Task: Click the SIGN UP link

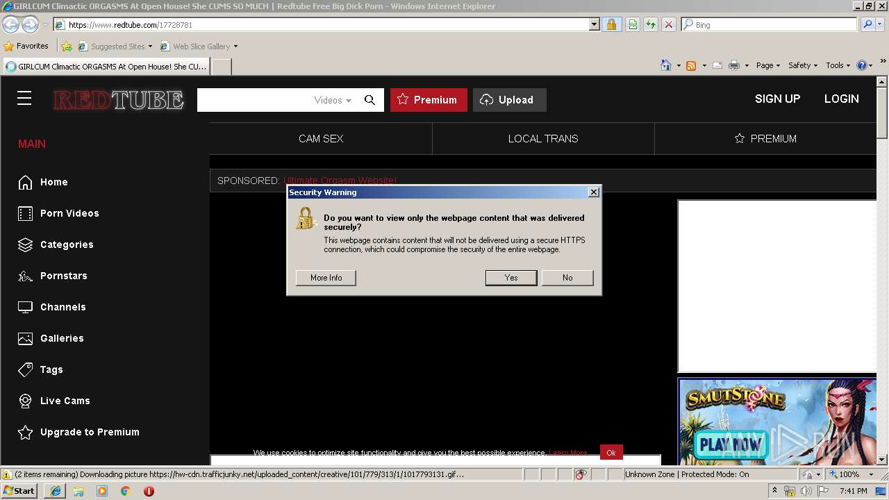Action: 777,99
